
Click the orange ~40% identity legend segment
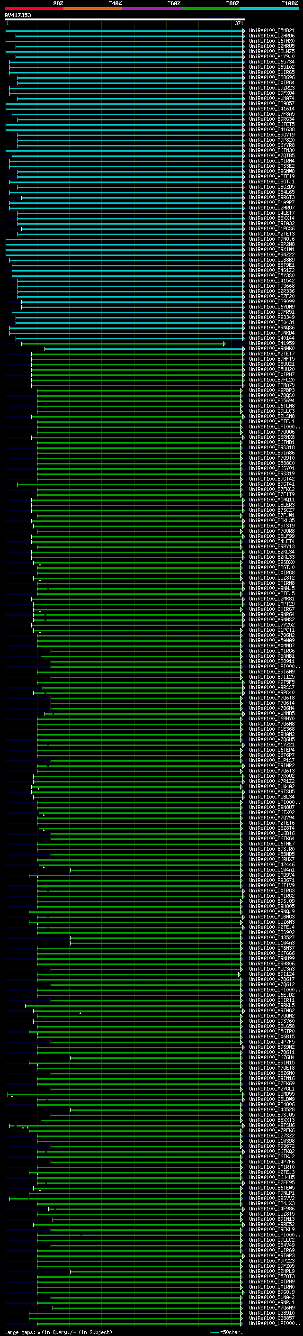point(93,9)
